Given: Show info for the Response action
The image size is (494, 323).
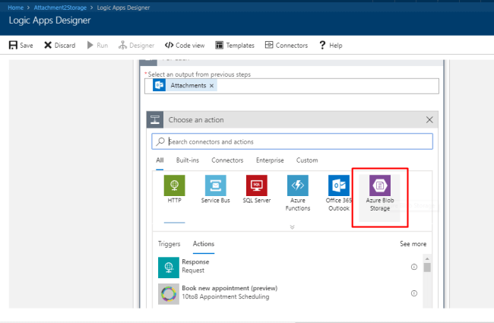Looking at the screenshot, I should 414,267.
